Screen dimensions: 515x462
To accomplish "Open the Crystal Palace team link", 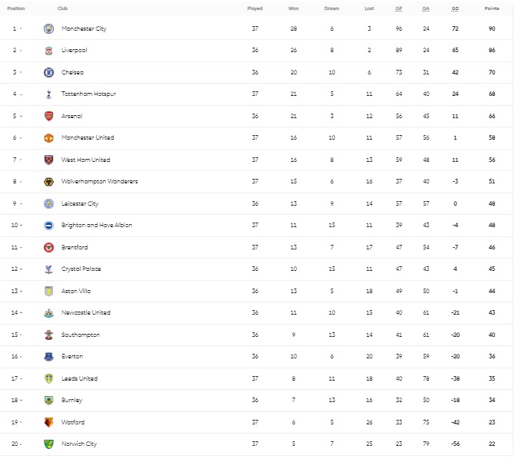I will pos(81,269).
